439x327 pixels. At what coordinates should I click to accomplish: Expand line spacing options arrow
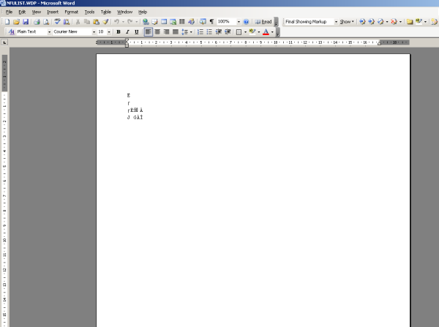click(x=191, y=32)
